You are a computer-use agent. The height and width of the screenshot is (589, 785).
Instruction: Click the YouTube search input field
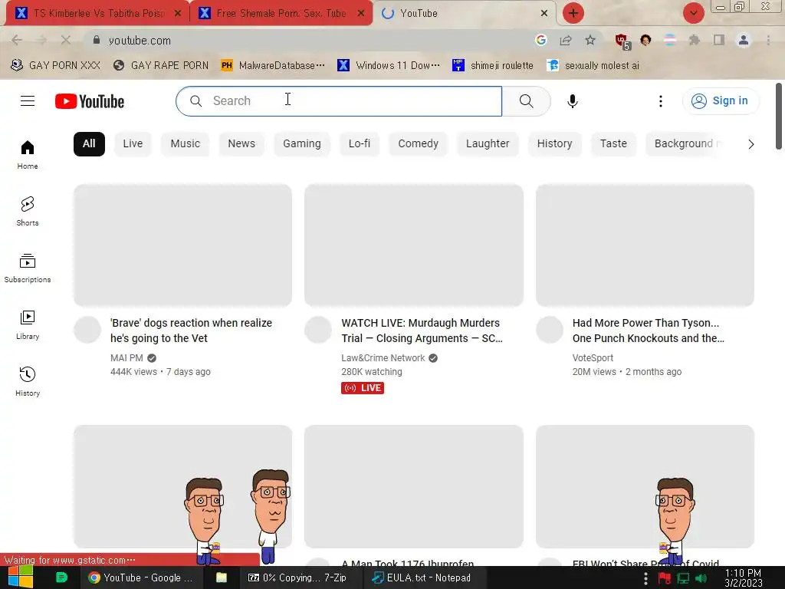coord(339,101)
